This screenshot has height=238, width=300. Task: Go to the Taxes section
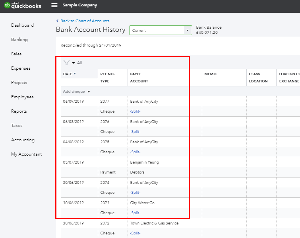point(17,125)
